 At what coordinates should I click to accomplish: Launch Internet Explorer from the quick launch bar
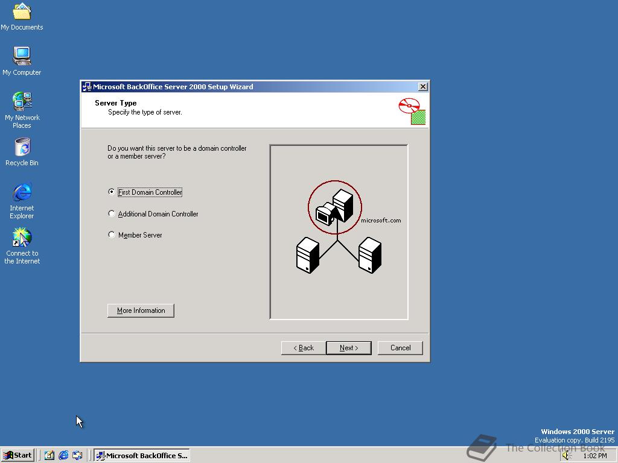pos(63,456)
